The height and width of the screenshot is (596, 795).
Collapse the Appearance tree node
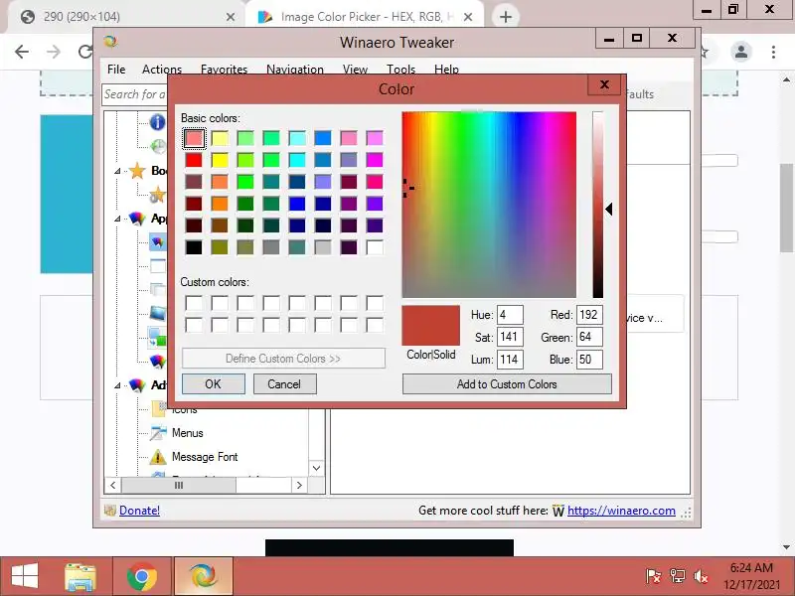pos(117,219)
